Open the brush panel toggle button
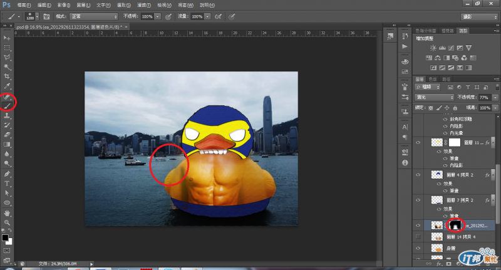 pyautogui.click(x=46, y=17)
